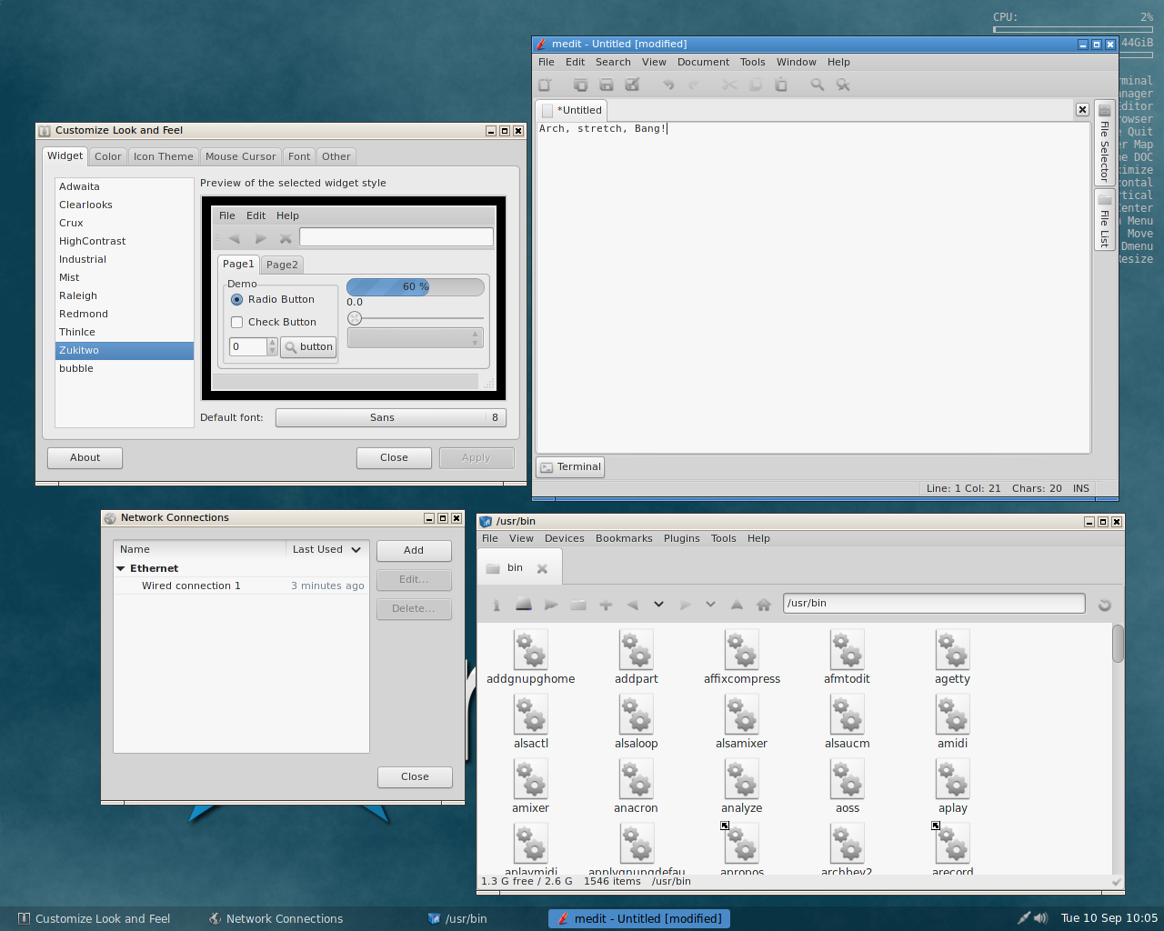Click the horizontal slider handle in preview

[355, 318]
